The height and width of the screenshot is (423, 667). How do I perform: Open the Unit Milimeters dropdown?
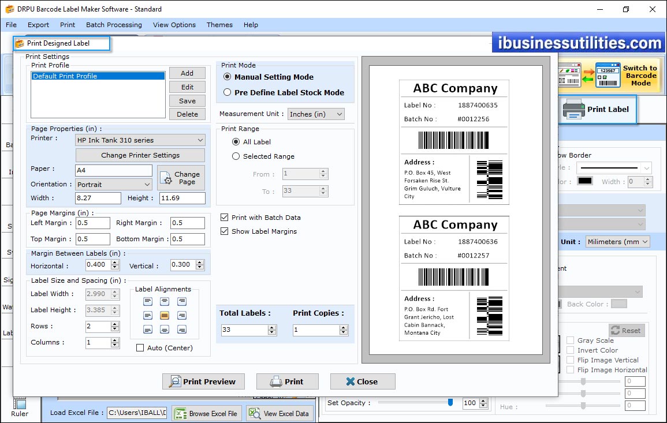pyautogui.click(x=618, y=241)
